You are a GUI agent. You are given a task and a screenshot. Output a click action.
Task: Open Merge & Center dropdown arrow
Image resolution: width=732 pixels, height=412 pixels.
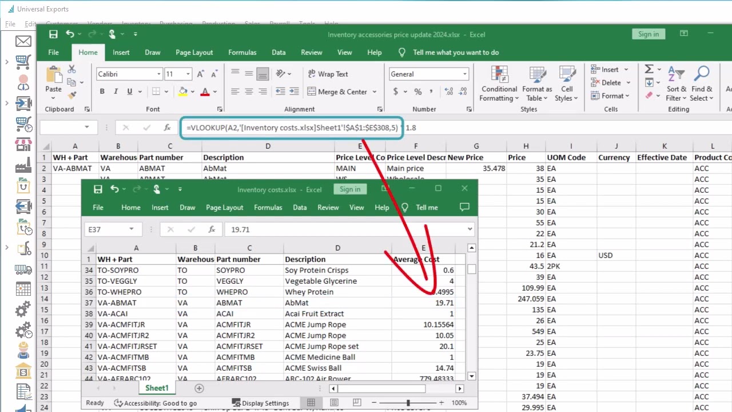click(375, 92)
